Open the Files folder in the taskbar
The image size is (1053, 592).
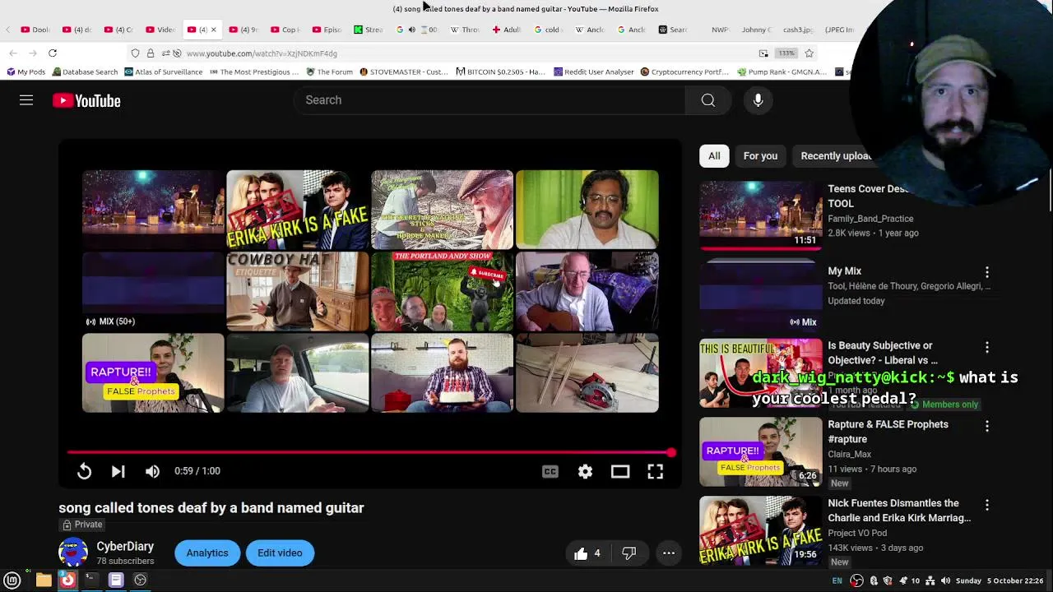pos(44,580)
